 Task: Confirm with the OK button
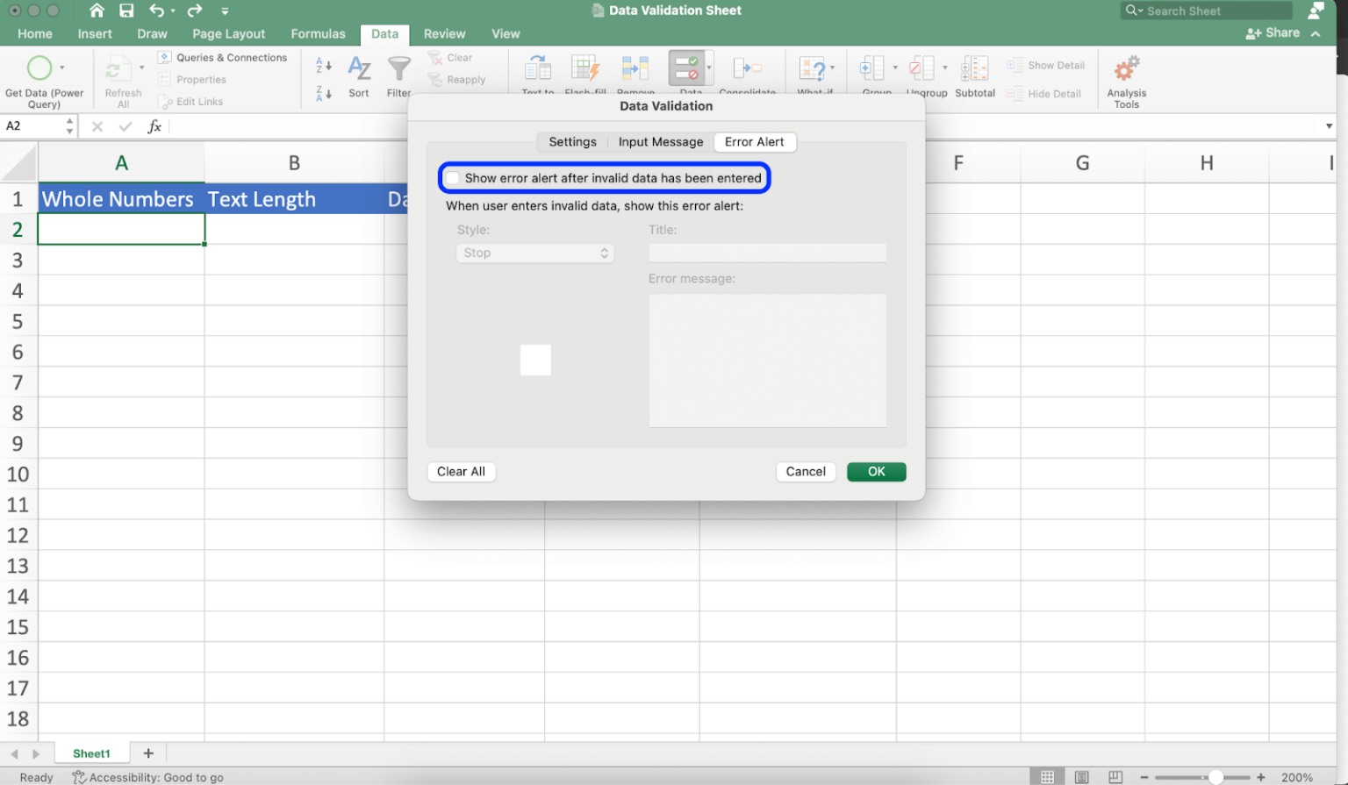click(875, 471)
